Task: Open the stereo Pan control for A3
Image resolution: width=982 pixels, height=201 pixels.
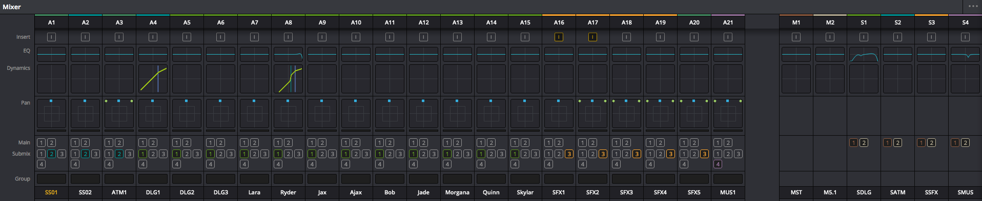Action: tap(119, 113)
